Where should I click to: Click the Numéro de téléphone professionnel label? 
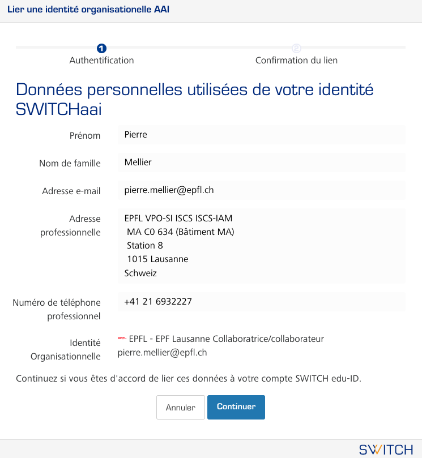[57, 309]
